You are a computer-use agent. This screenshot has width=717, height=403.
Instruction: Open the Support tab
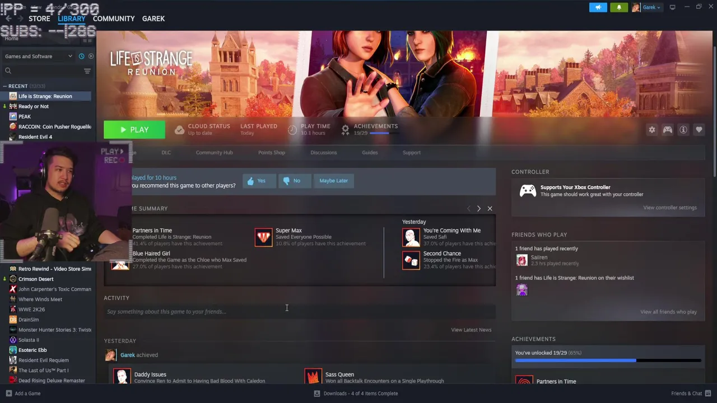click(412, 152)
